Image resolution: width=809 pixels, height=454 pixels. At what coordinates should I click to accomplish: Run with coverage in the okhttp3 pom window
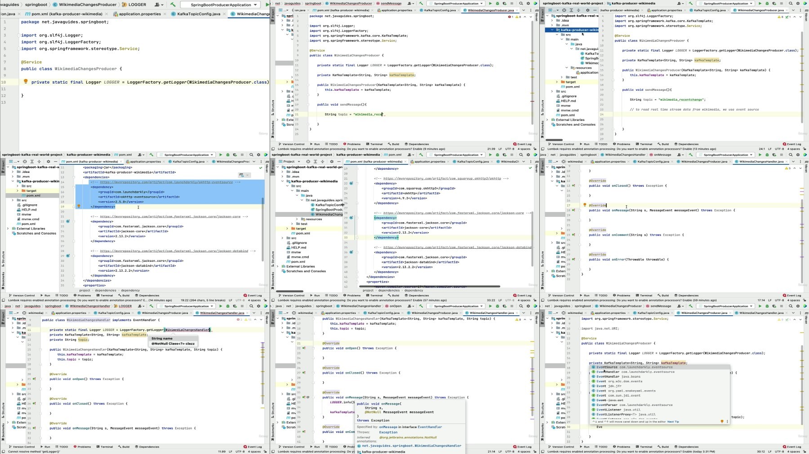point(504,155)
